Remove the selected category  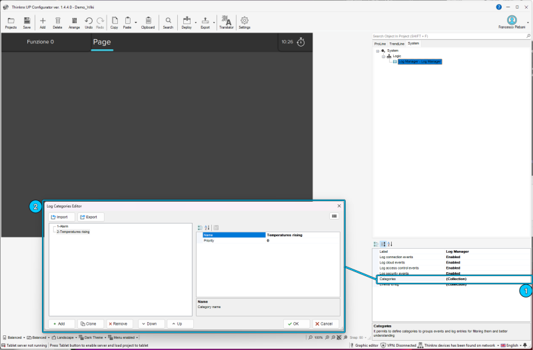(x=120, y=324)
